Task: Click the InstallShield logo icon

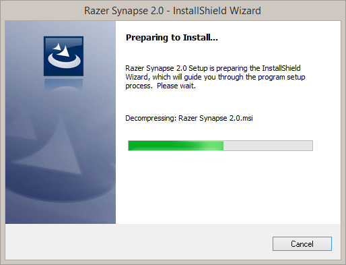Action: 63,56
